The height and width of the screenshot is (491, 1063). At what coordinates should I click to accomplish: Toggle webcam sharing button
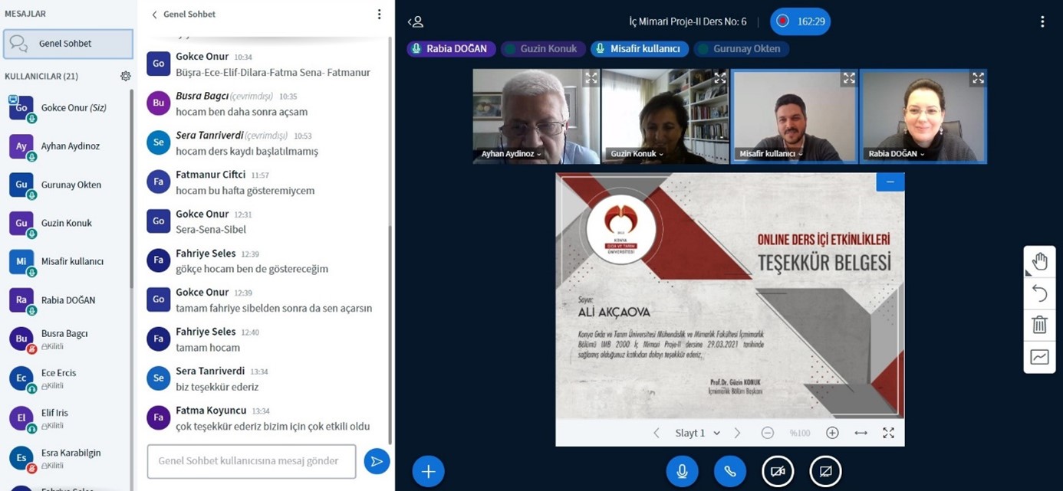[x=778, y=471]
